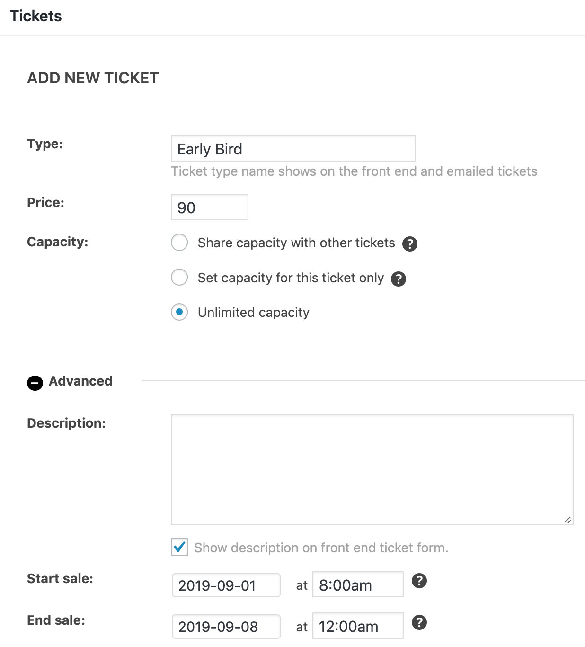585x647 pixels.
Task: Click the End sale help question mark
Action: (419, 622)
